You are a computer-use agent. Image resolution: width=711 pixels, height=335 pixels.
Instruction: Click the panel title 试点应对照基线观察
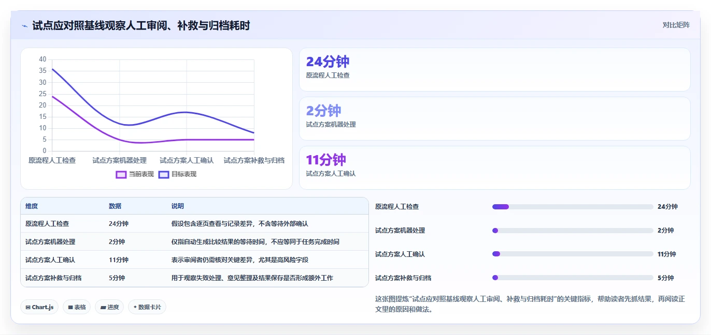(x=141, y=26)
